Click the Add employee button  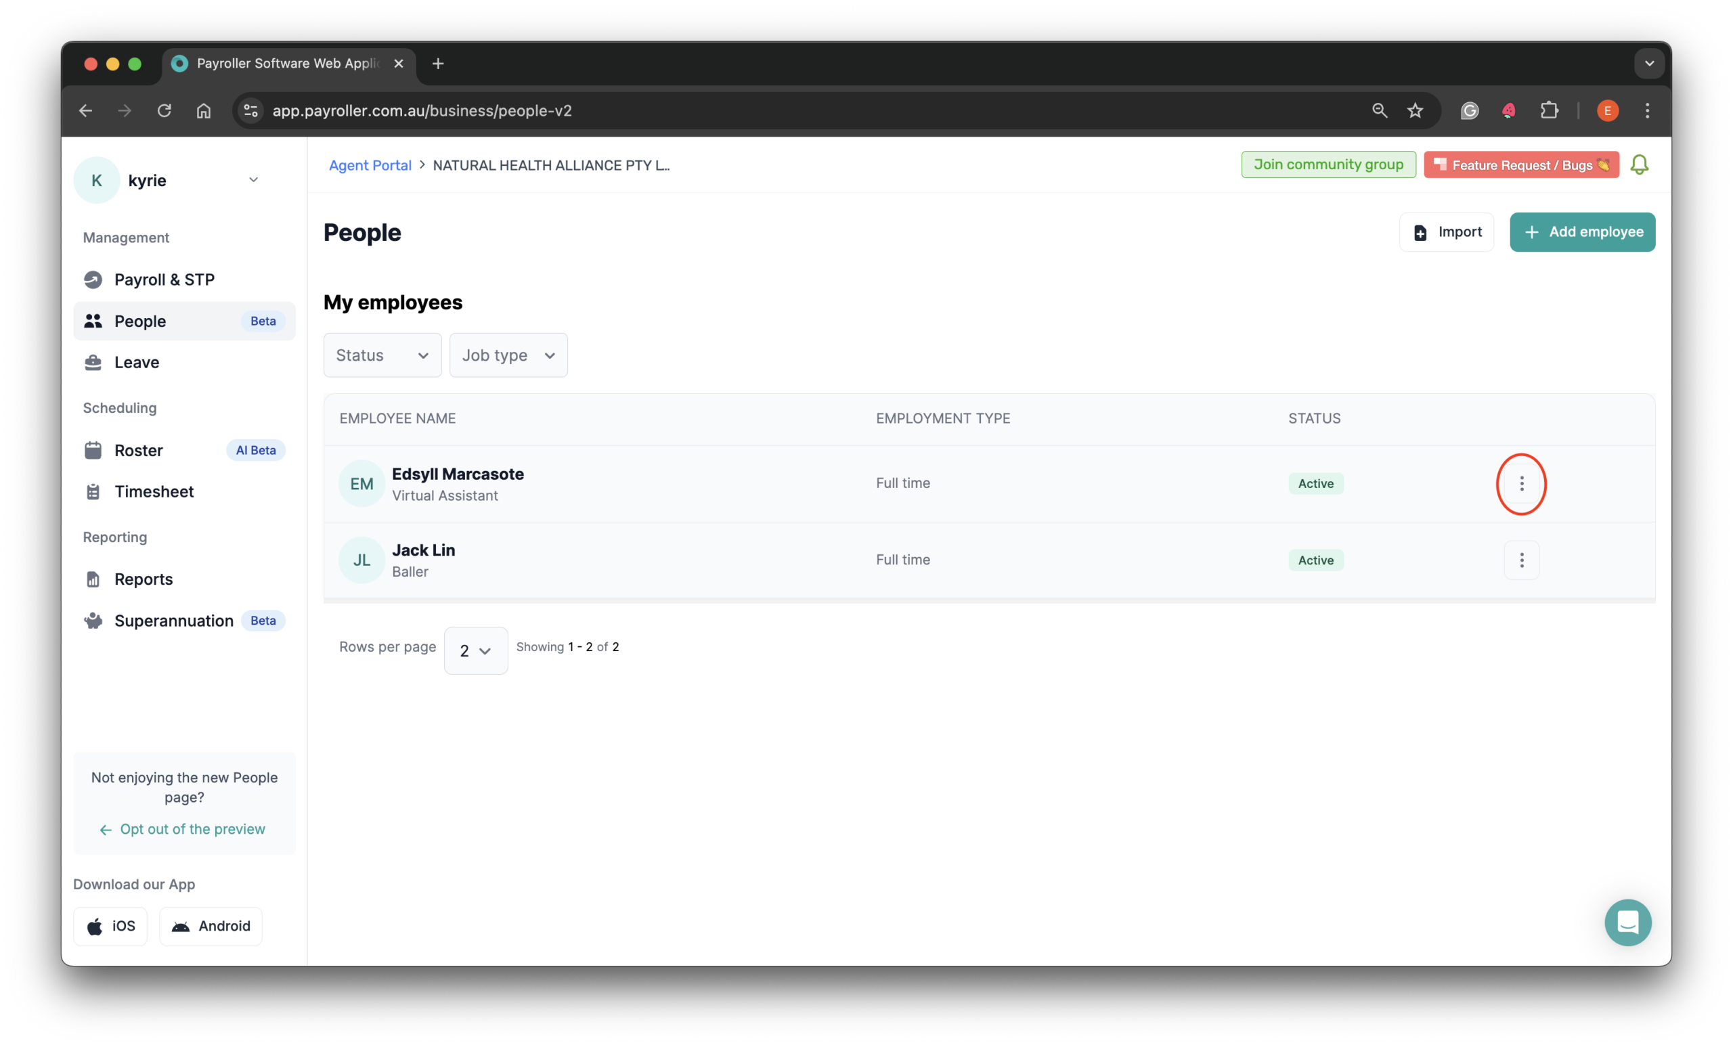[1583, 232]
